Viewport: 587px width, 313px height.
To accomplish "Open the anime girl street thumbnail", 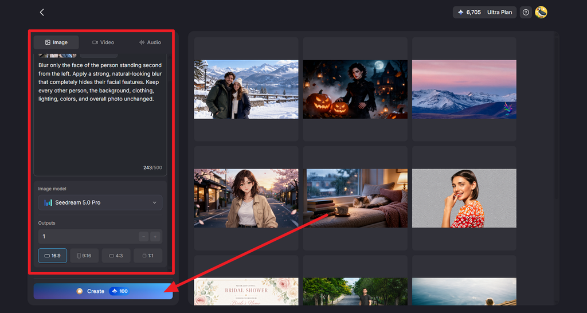I will tap(246, 198).
